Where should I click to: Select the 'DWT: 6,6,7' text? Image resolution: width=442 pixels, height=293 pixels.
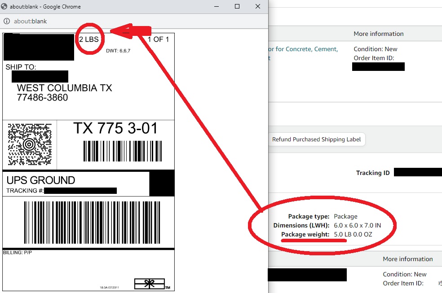(118, 51)
